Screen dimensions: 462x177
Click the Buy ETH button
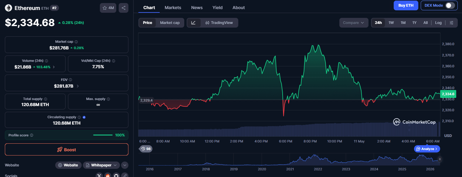pos(406,5)
